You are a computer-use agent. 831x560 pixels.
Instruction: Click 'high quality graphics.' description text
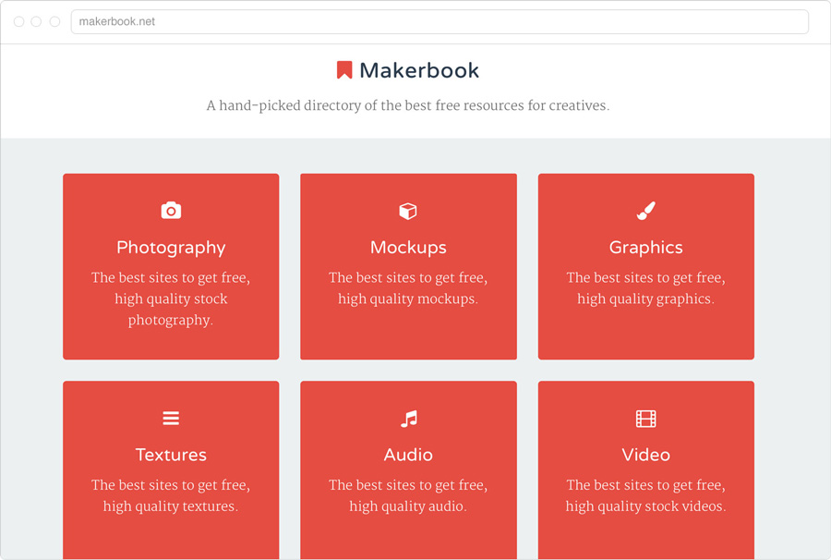pyautogui.click(x=646, y=299)
